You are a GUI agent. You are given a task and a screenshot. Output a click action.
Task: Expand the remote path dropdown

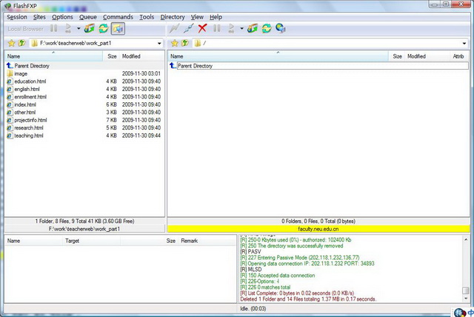(x=464, y=44)
